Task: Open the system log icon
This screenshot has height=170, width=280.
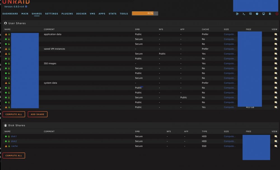Action: tap(270, 14)
